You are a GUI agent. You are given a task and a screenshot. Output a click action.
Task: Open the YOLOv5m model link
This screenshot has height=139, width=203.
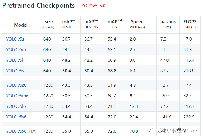coord(16,50)
